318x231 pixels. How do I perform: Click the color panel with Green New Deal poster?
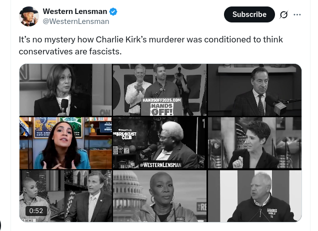(65, 143)
